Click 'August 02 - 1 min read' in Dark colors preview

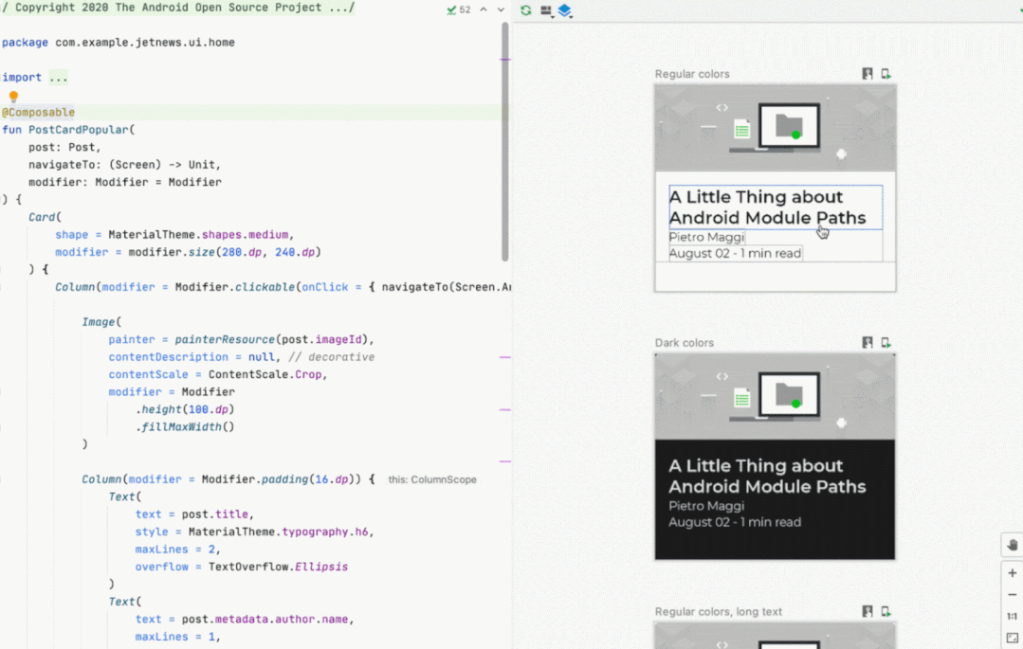coord(736,522)
